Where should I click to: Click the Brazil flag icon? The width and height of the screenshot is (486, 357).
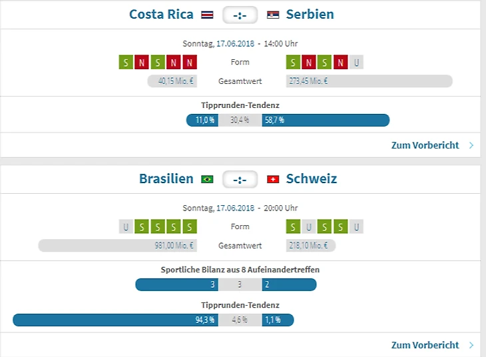[x=207, y=179]
